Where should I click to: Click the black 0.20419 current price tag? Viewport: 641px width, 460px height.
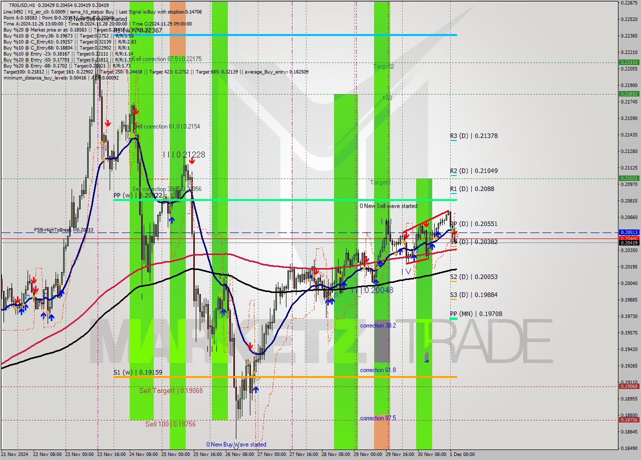tap(629, 243)
